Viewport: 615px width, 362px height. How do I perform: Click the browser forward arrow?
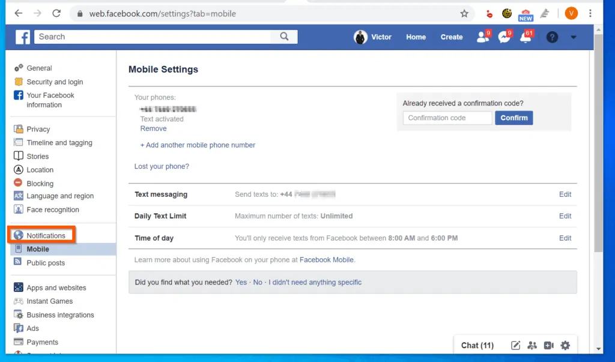(x=37, y=13)
